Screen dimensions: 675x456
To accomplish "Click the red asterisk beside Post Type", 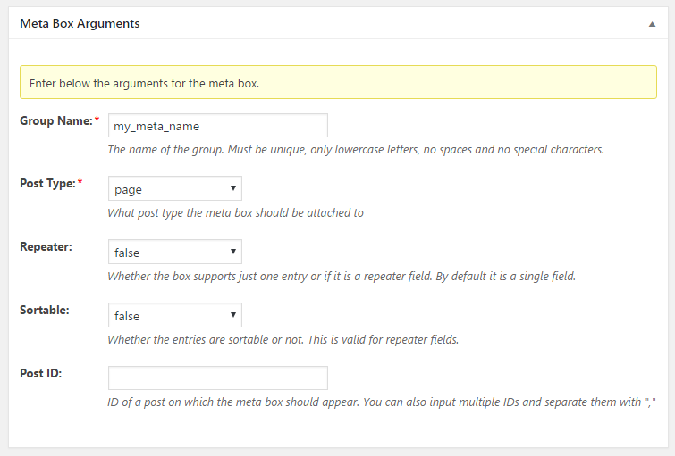I will pyautogui.click(x=80, y=181).
